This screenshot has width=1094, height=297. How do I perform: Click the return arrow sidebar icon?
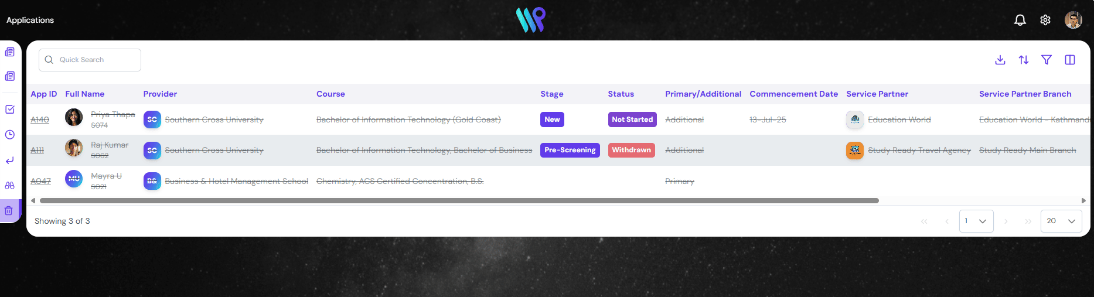(10, 161)
